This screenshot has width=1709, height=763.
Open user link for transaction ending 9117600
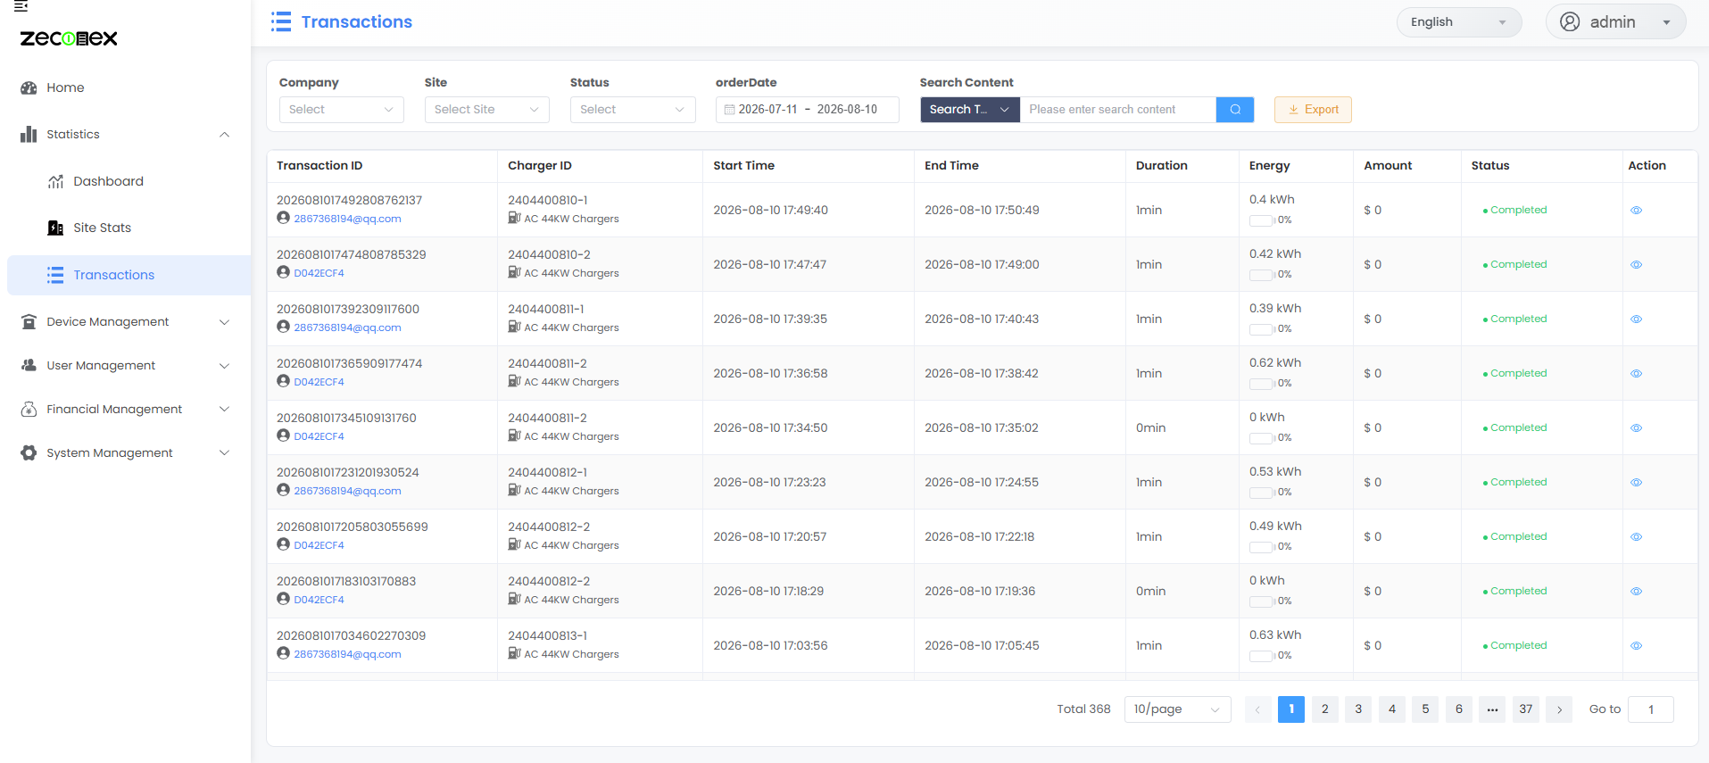pos(347,328)
